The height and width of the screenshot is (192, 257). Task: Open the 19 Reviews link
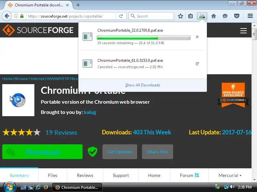(61, 132)
